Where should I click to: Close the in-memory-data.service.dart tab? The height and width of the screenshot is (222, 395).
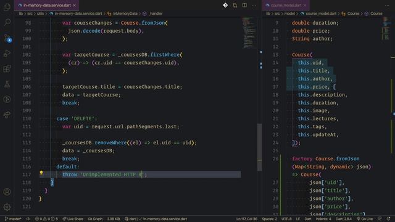click(x=74, y=5)
